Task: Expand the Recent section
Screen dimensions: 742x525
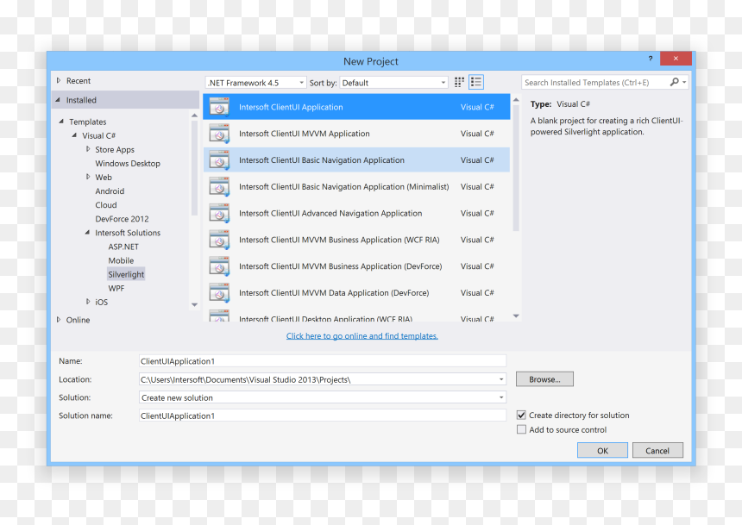Action: tap(59, 80)
